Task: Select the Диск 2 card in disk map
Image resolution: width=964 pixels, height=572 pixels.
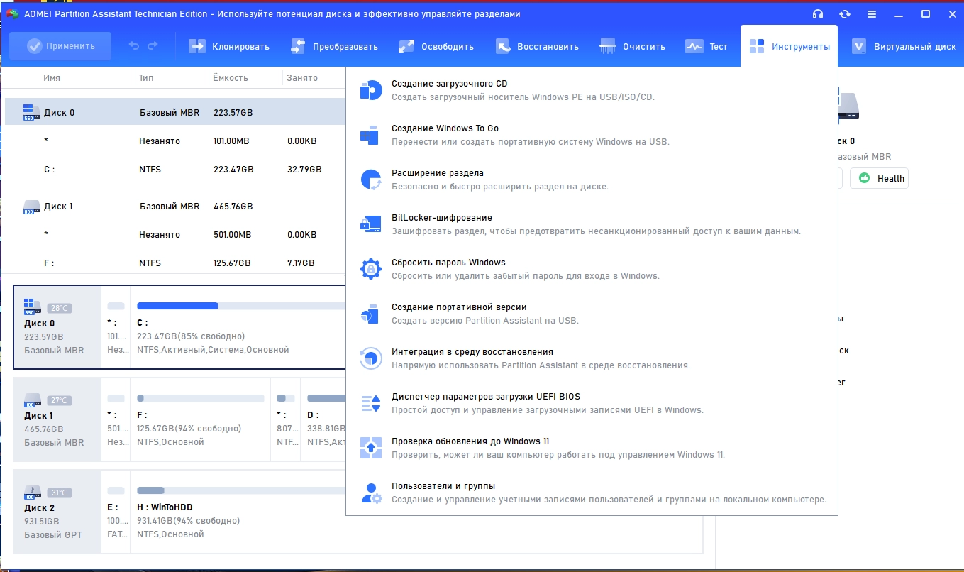Action: (57, 512)
